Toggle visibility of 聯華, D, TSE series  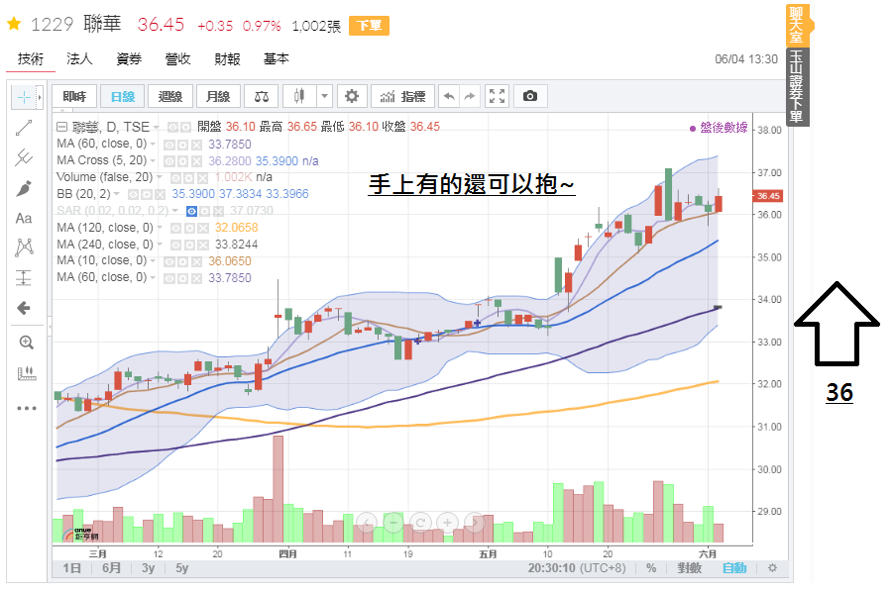(172, 128)
